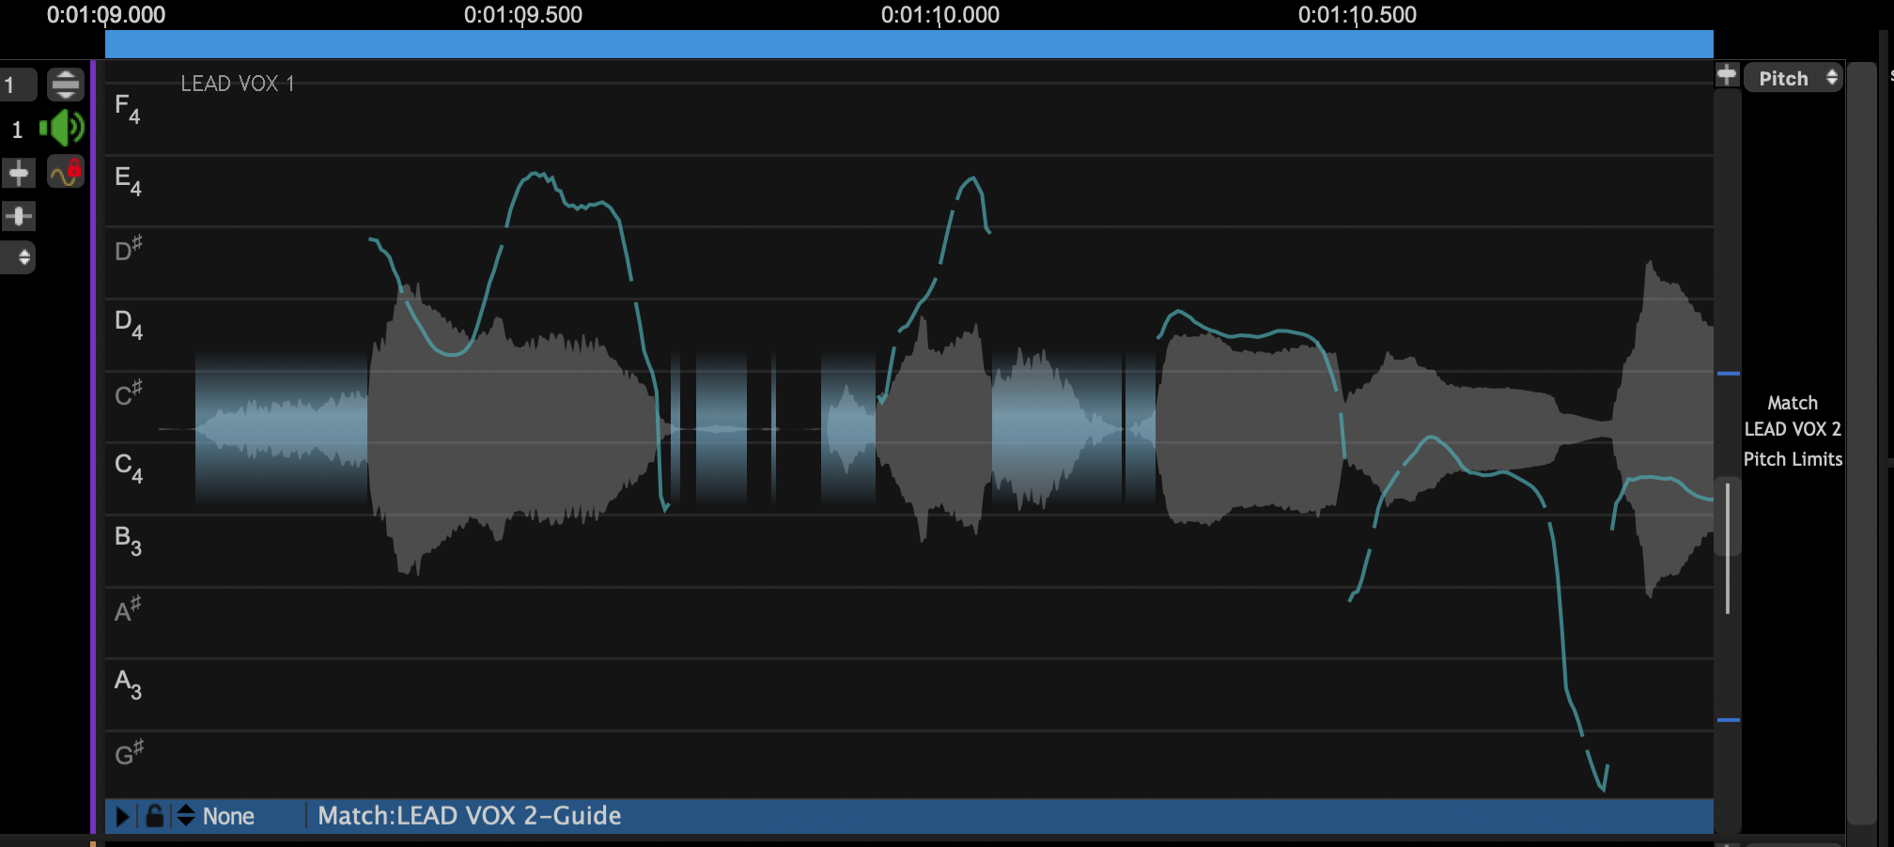Select the Match:LEAD VOX 2-Guide process label
The image size is (1894, 847).
[x=469, y=816]
